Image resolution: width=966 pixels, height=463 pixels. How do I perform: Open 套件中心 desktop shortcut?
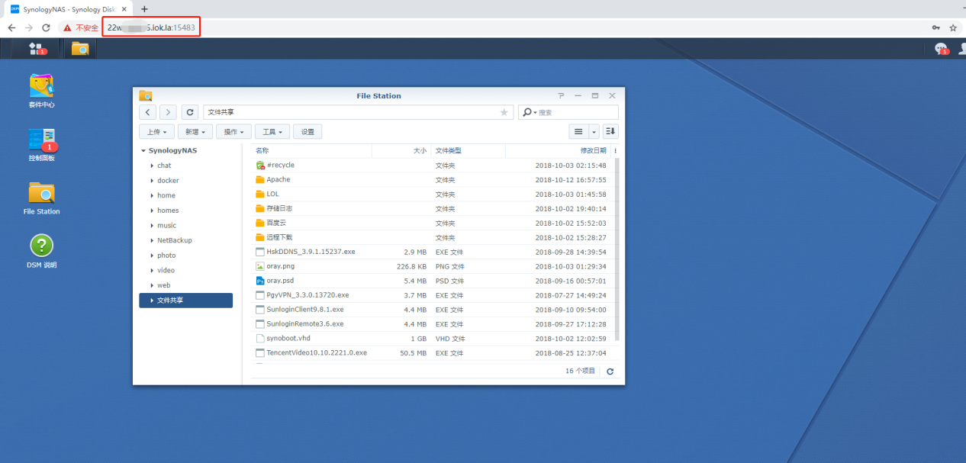(x=42, y=92)
